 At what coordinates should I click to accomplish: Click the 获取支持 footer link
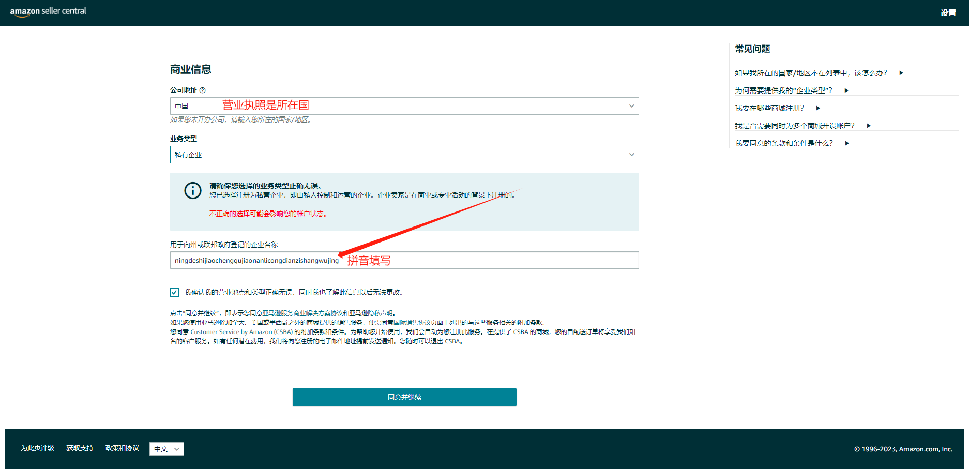80,448
